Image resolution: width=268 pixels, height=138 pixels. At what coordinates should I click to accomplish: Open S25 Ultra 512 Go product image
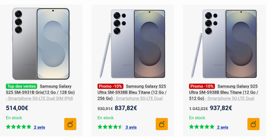(x=224, y=44)
